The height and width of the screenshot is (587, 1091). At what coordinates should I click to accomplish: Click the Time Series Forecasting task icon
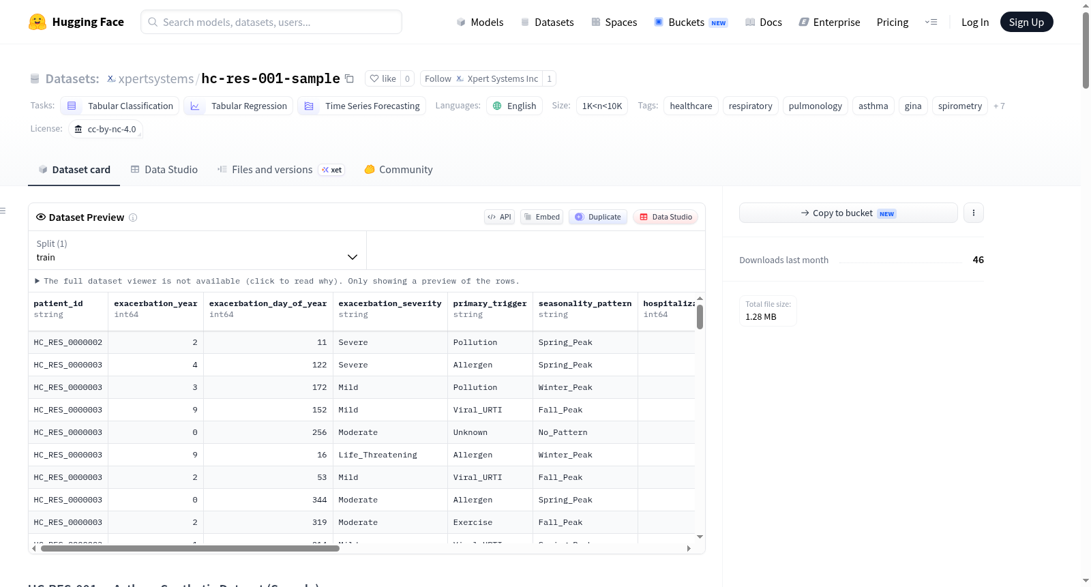(x=309, y=106)
